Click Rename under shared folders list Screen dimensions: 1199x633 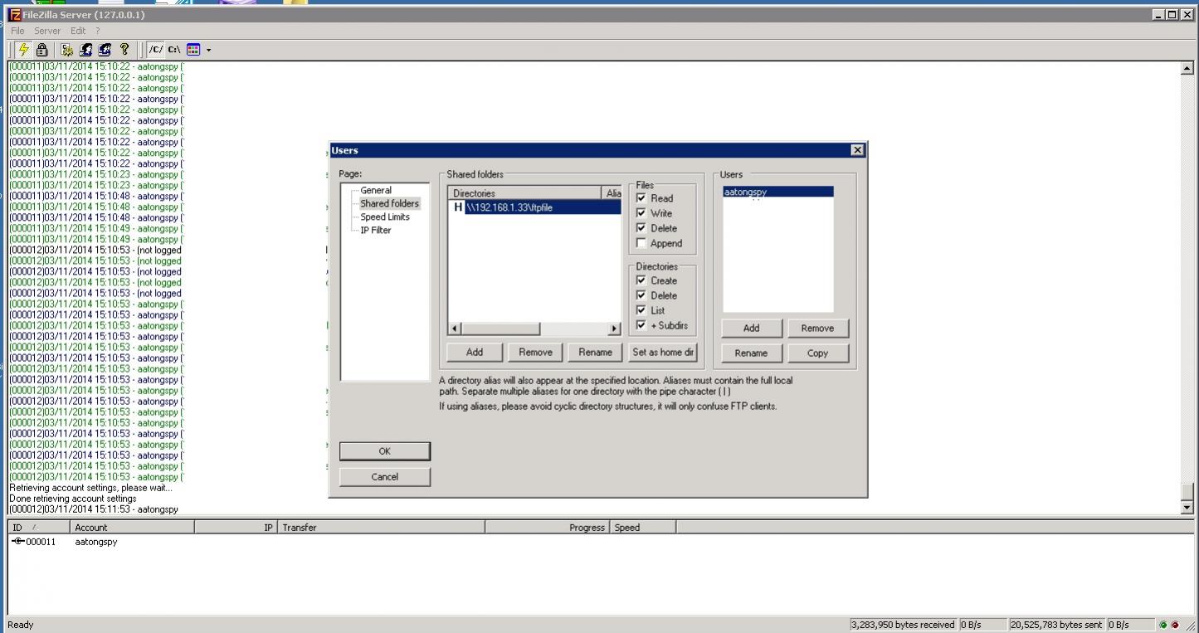pos(596,352)
